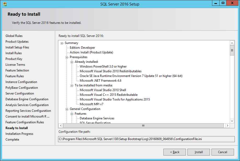Image resolution: width=240 pixels, height=161 pixels.
Task: Collapse the Prerequisites section
Action: pyautogui.click(x=67, y=57)
